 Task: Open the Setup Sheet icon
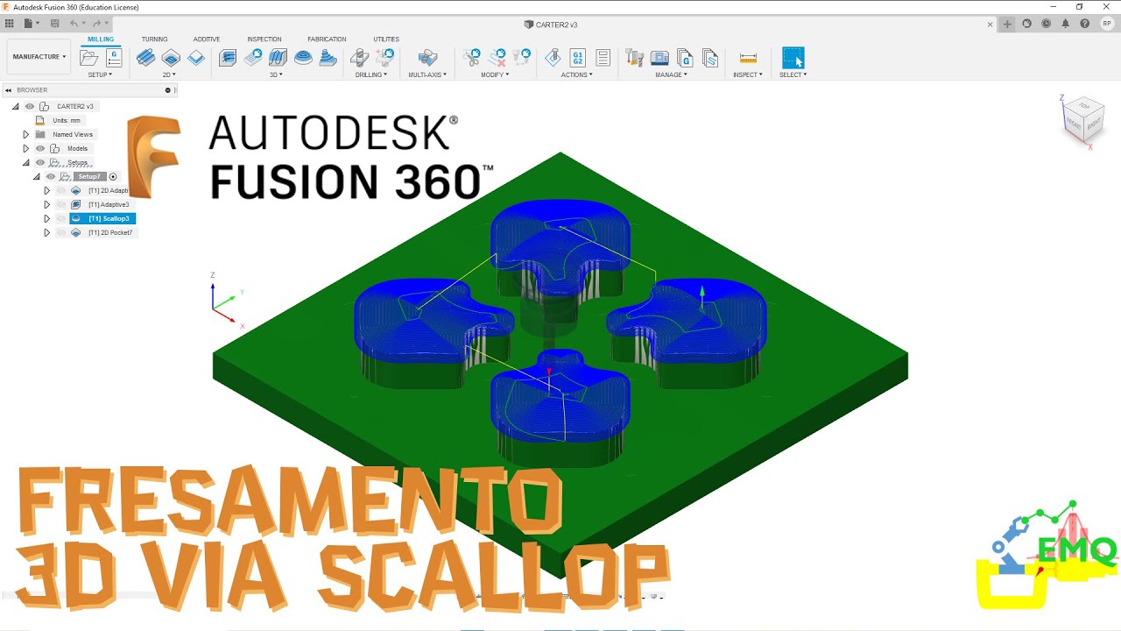(x=603, y=58)
